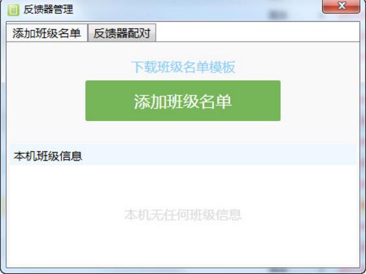
Task: Click the red X button at top right
Action: coord(341,6)
